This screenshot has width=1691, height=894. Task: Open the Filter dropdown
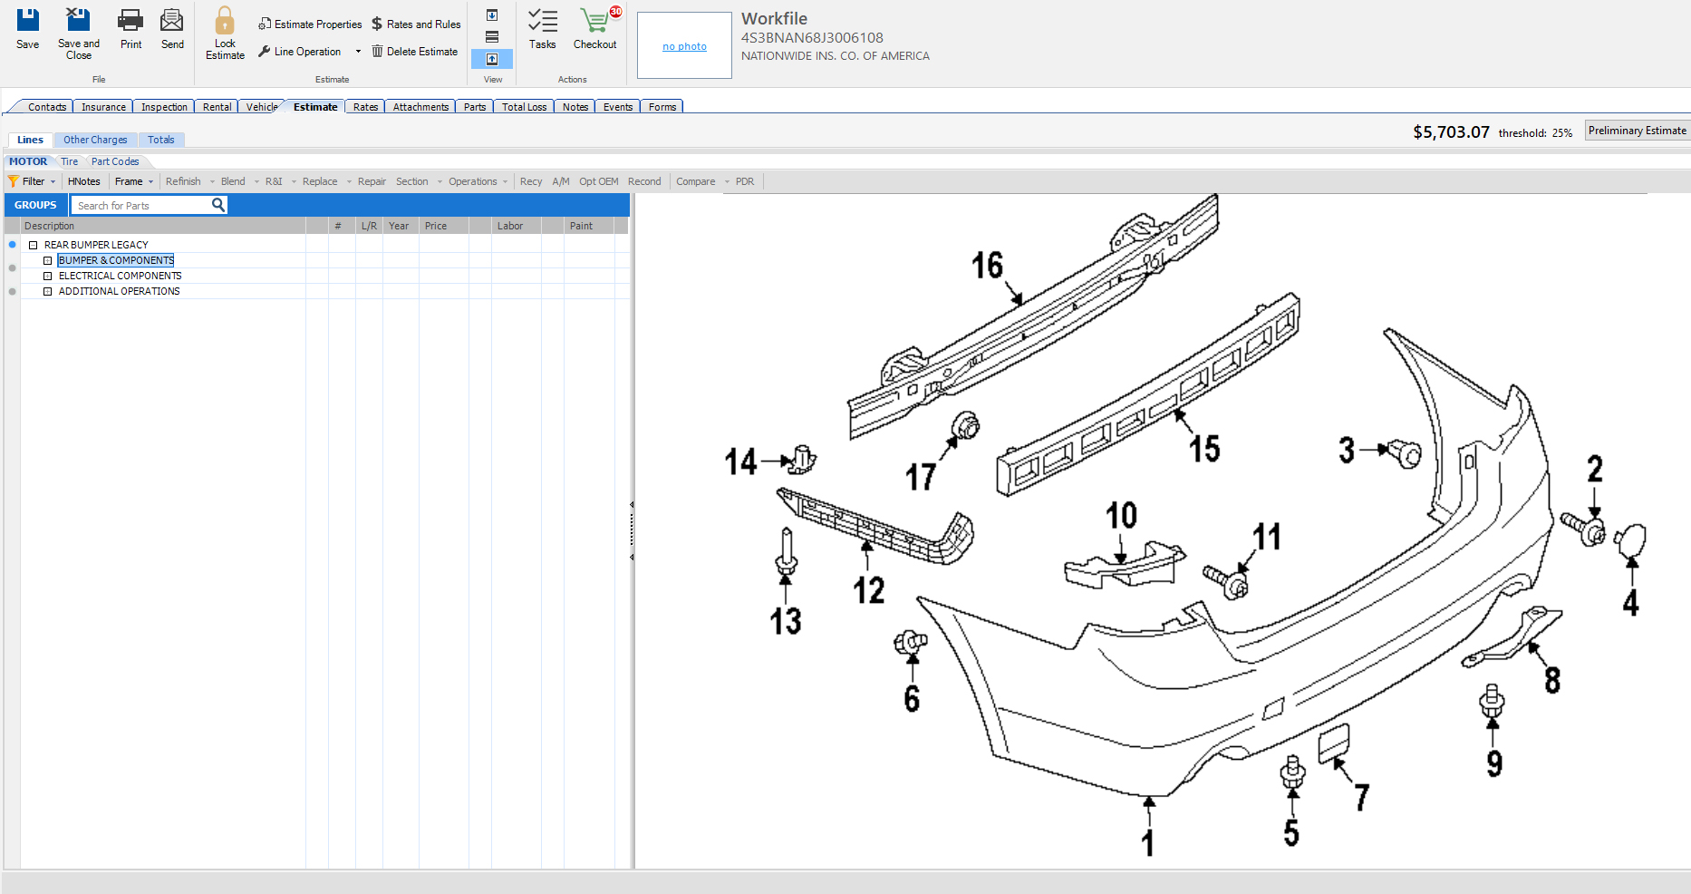pyautogui.click(x=33, y=181)
